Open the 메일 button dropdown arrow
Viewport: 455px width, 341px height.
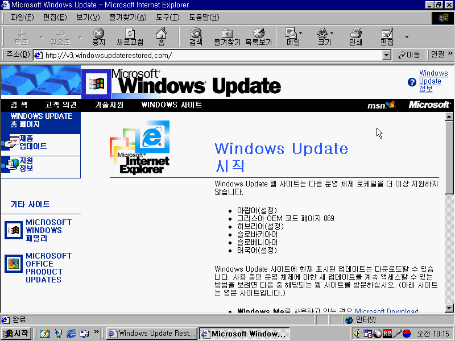[301, 33]
